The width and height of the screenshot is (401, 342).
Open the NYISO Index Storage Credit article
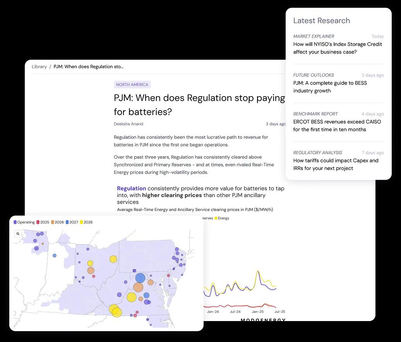[x=338, y=48]
